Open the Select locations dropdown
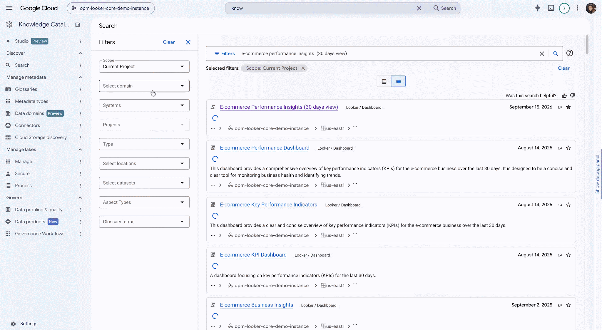 click(144, 163)
